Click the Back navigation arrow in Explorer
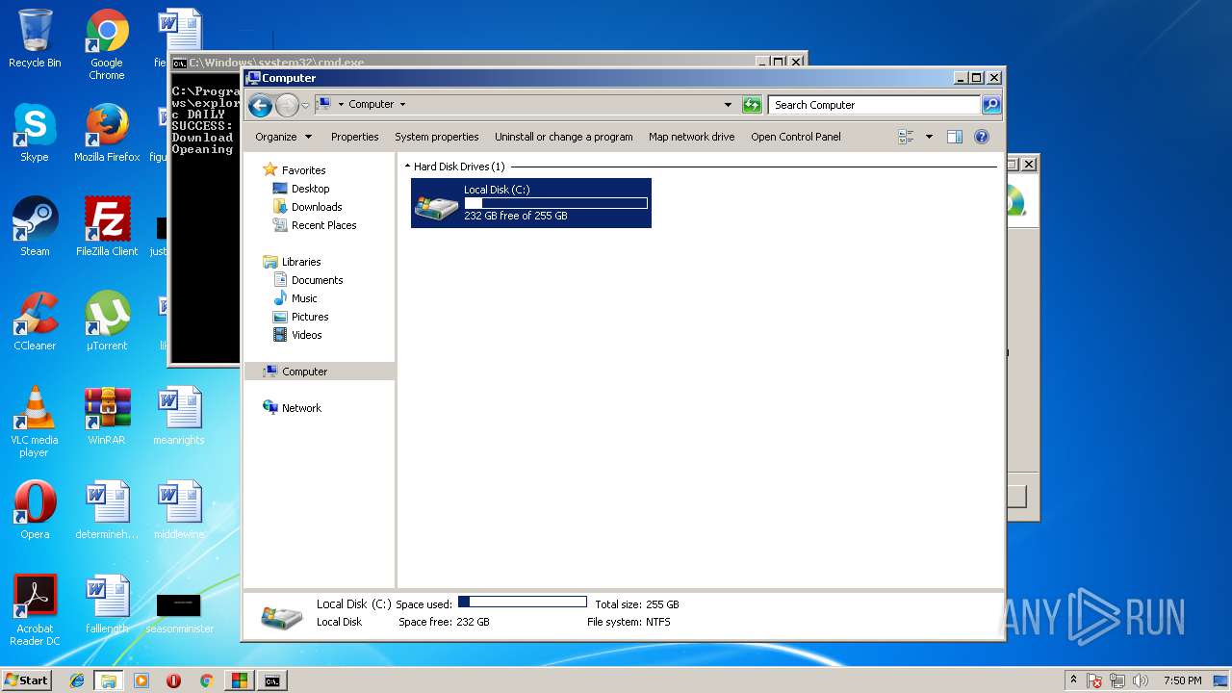This screenshot has height=693, width=1232. coord(260,105)
